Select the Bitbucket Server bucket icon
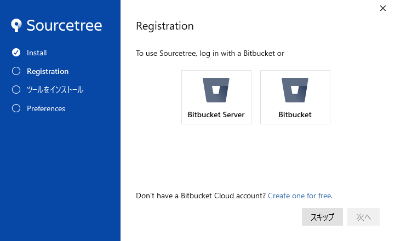395x241 pixels. (x=216, y=90)
